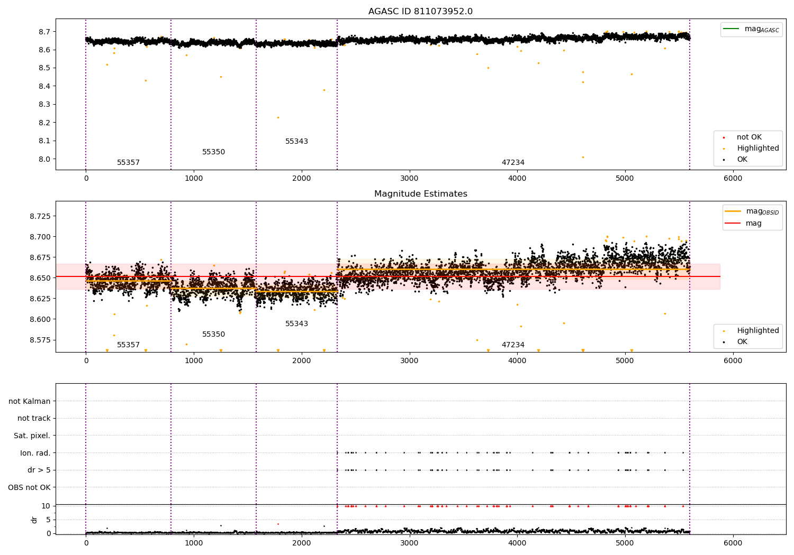Viewport: 794px width, 555px height.
Task: Click the y-axis tick label 8.650
Action: tap(40, 278)
